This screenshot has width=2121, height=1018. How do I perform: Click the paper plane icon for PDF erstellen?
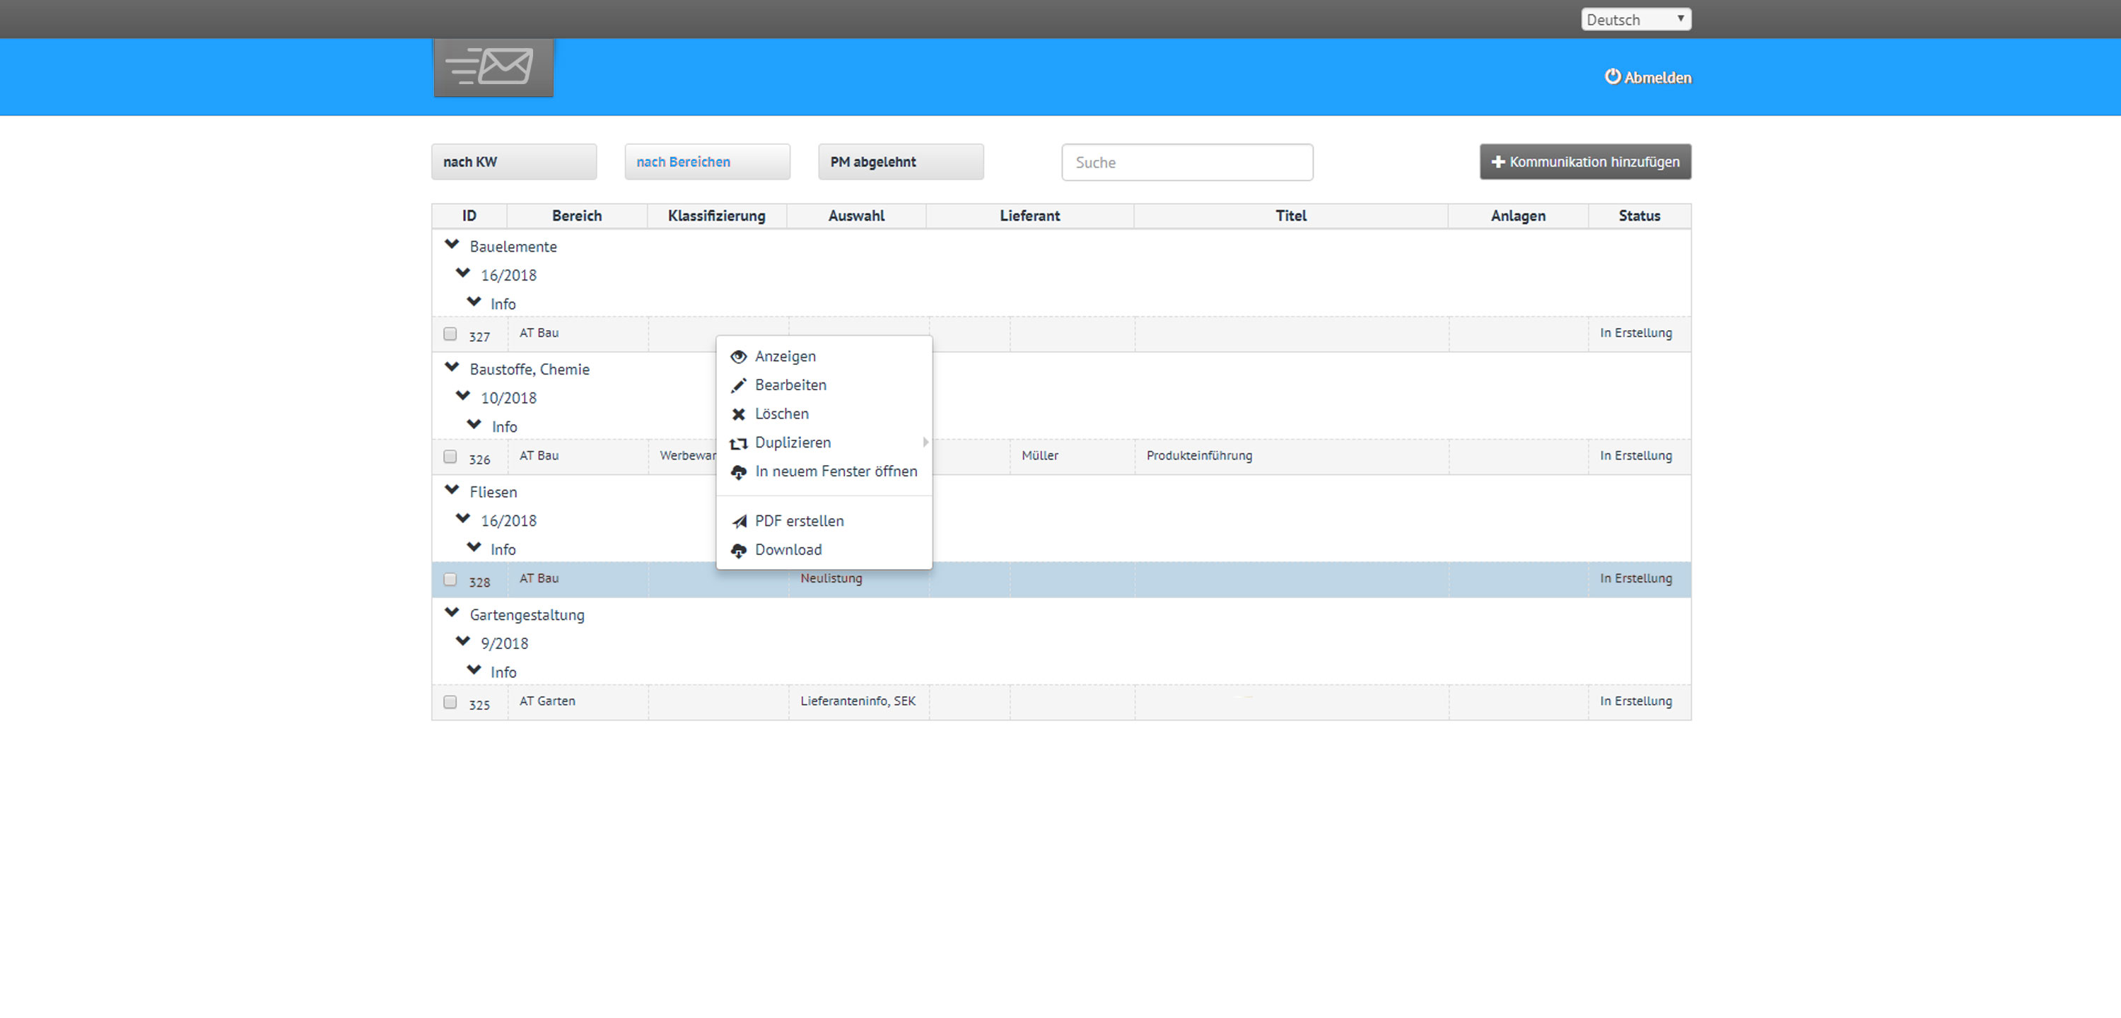click(x=739, y=521)
